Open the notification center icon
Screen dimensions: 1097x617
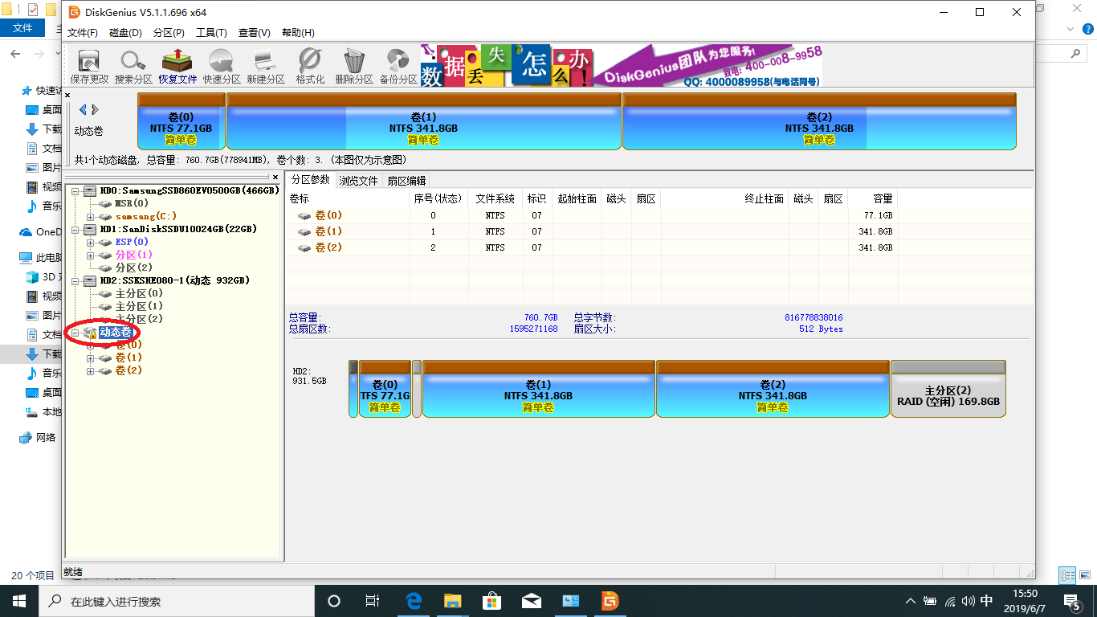click(1071, 601)
